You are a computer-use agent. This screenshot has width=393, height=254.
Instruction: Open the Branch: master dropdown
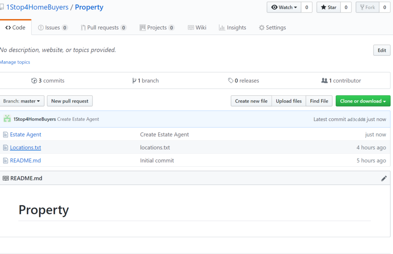click(21, 101)
